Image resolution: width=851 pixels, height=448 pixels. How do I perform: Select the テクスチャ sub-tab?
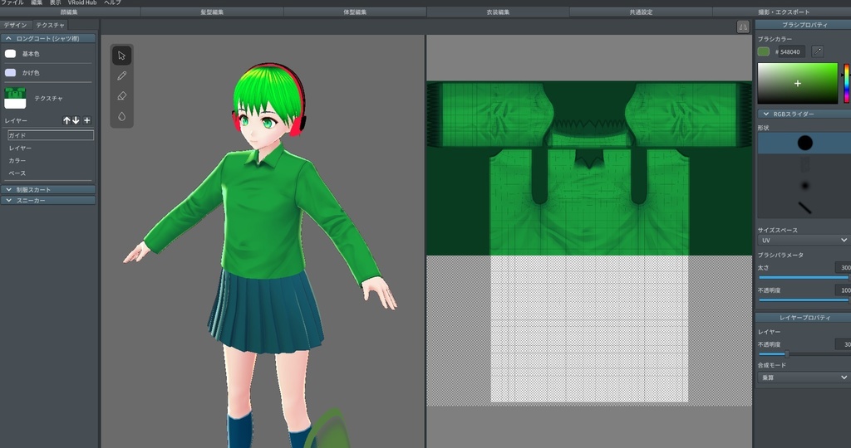click(x=50, y=25)
